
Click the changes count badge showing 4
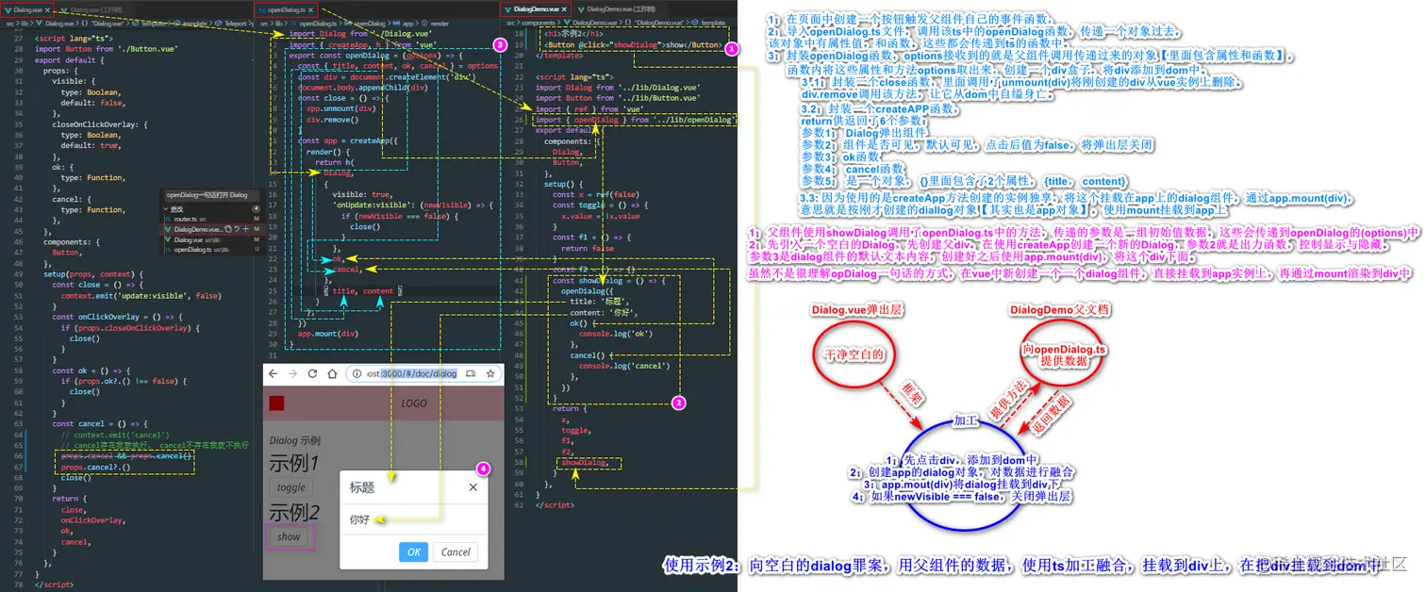click(x=256, y=209)
